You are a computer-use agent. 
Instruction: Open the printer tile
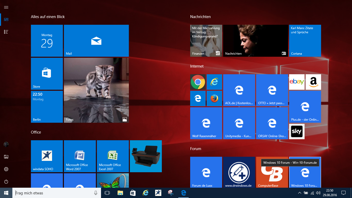pyautogui.click(x=146, y=156)
